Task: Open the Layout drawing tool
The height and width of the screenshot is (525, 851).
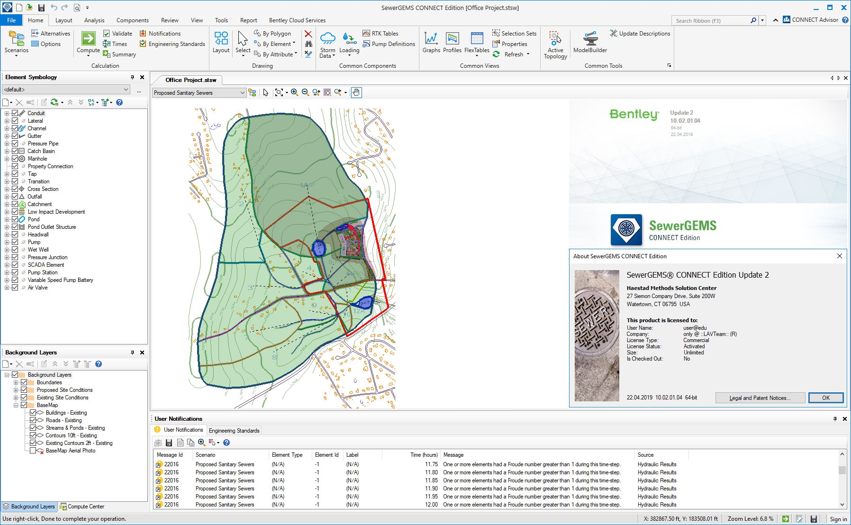Action: (221, 42)
